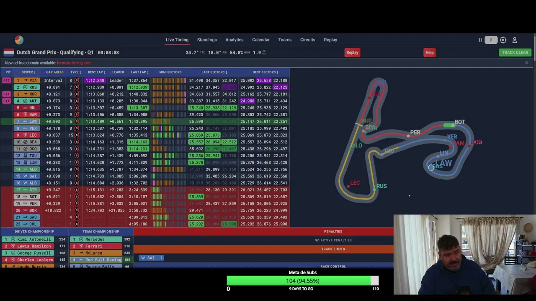Toggle the AHEAD gap mode
Viewport: 536px width, 301px height.
coord(58,72)
